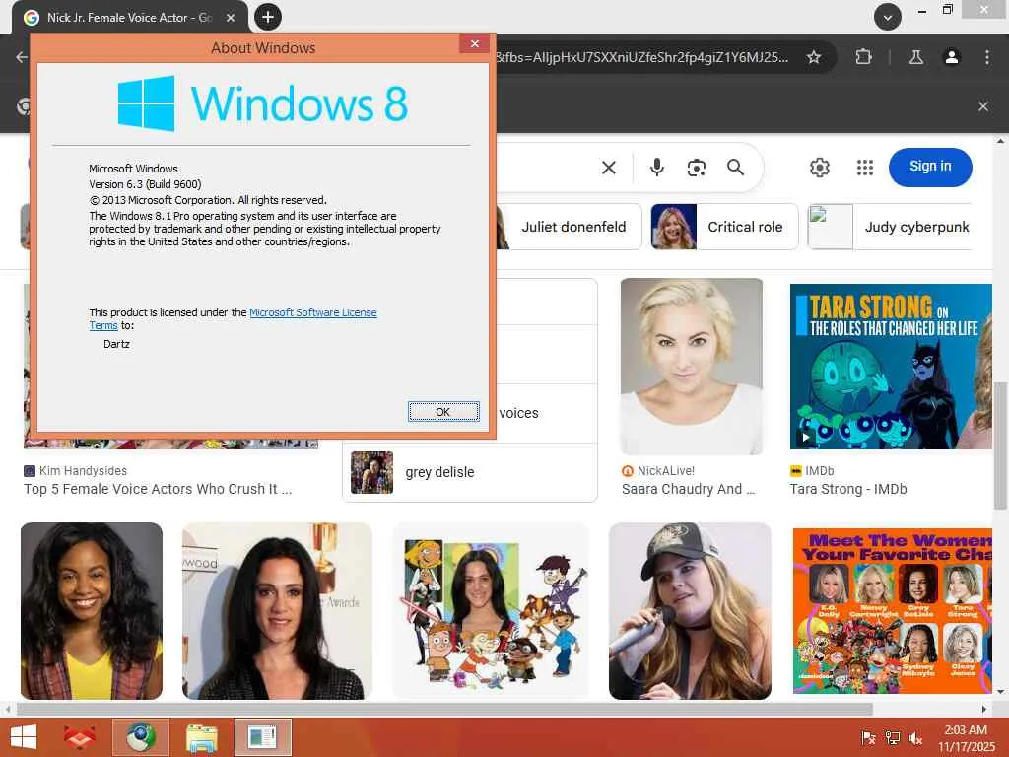Open image of smiling woman in yellow top
Viewport: 1009px width, 757px height.
tap(92, 611)
